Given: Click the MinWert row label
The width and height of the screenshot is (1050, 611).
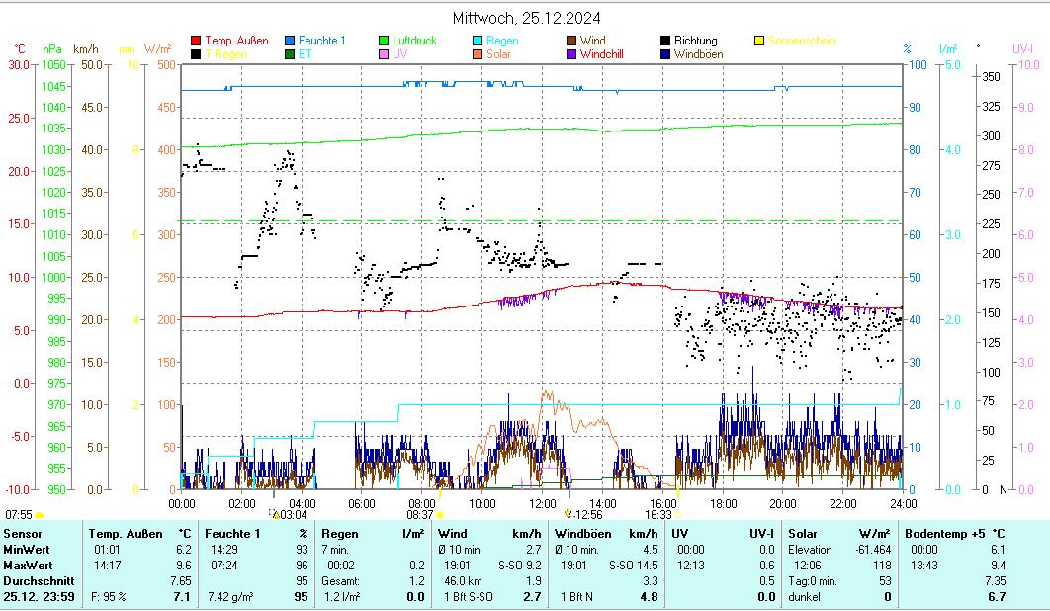Looking at the screenshot, I should 28,550.
